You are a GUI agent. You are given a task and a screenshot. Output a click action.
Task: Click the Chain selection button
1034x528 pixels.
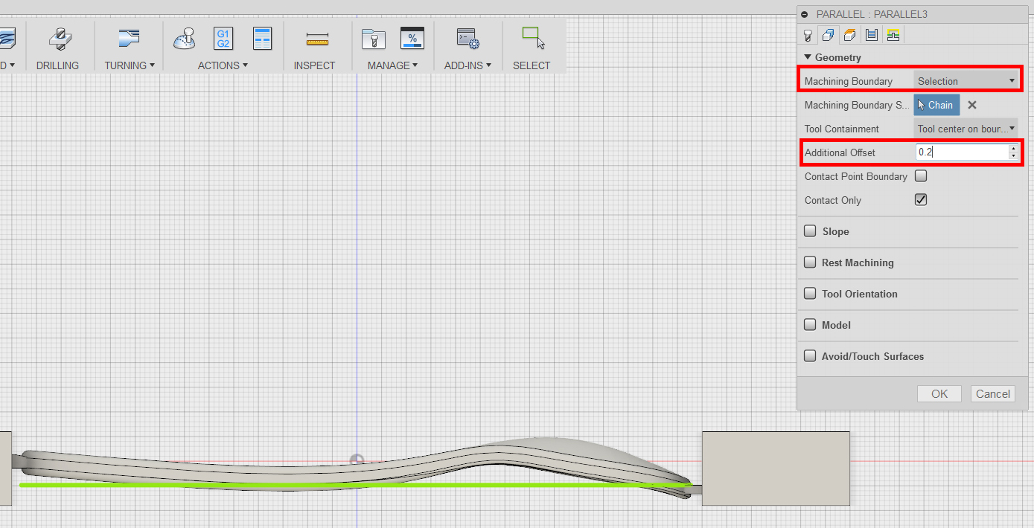coord(936,105)
